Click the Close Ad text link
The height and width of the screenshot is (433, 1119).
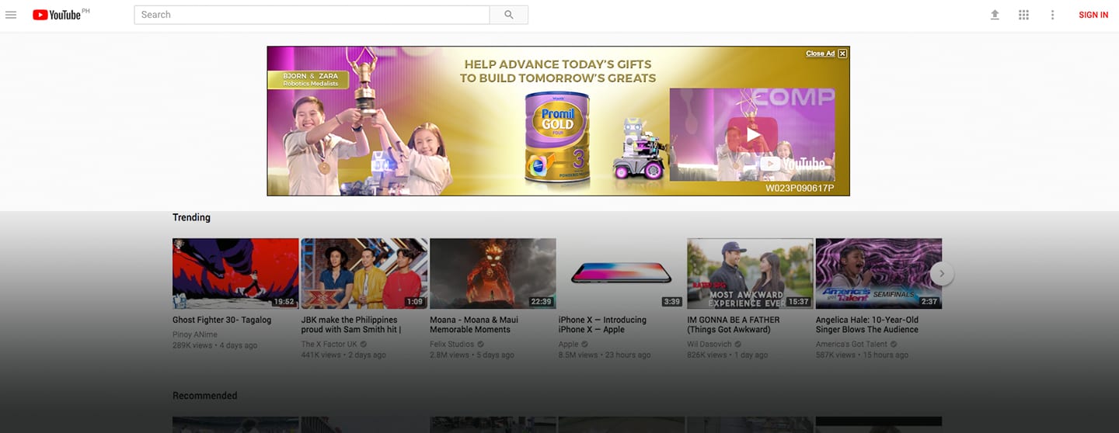pos(820,54)
